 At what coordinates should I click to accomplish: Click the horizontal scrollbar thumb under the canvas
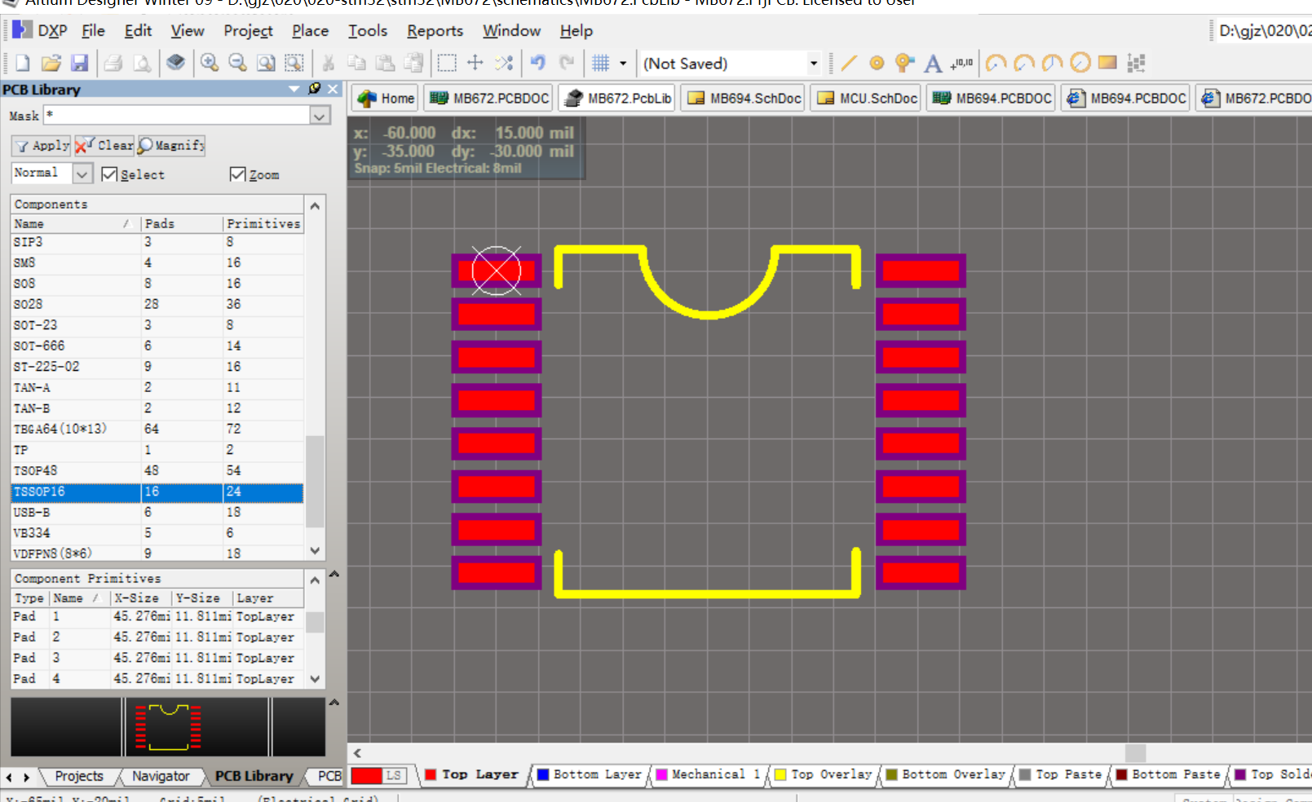pyautogui.click(x=1135, y=752)
